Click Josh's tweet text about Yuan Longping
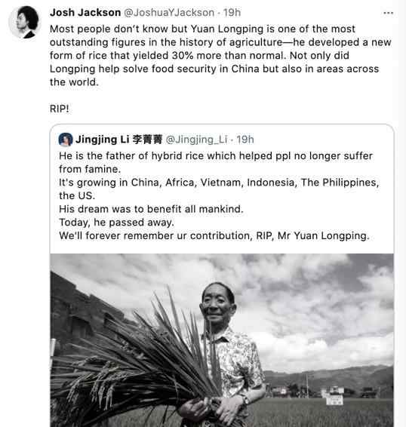This screenshot has width=406, height=427. click(x=220, y=55)
